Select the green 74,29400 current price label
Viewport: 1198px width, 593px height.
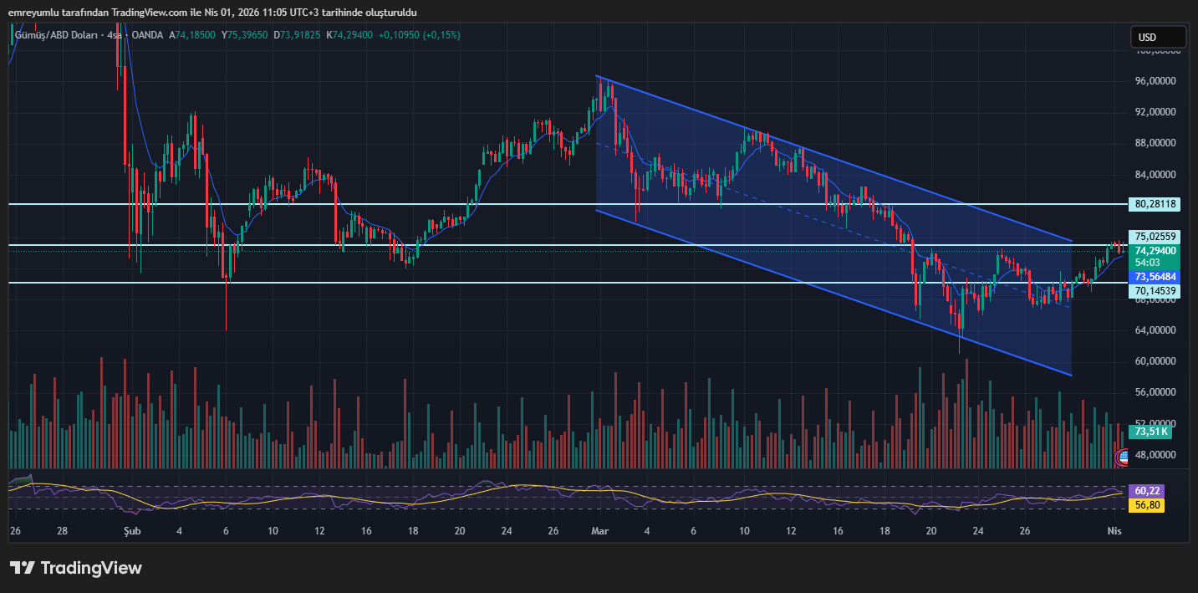(1156, 250)
